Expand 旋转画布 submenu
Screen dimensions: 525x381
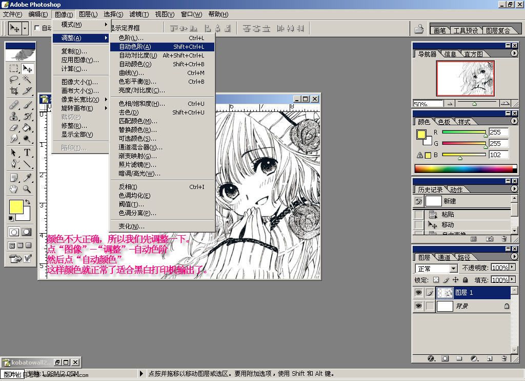click(80, 108)
